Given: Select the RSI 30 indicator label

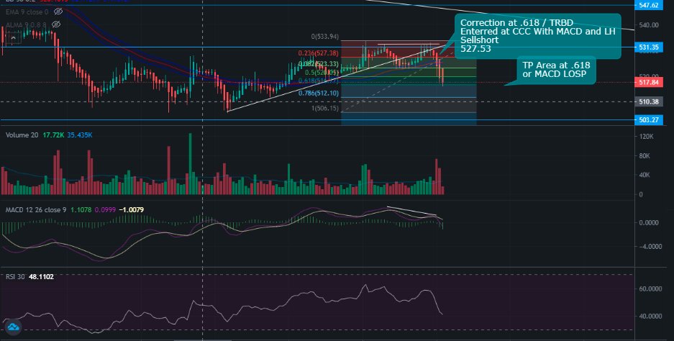Looking at the screenshot, I should coord(15,276).
